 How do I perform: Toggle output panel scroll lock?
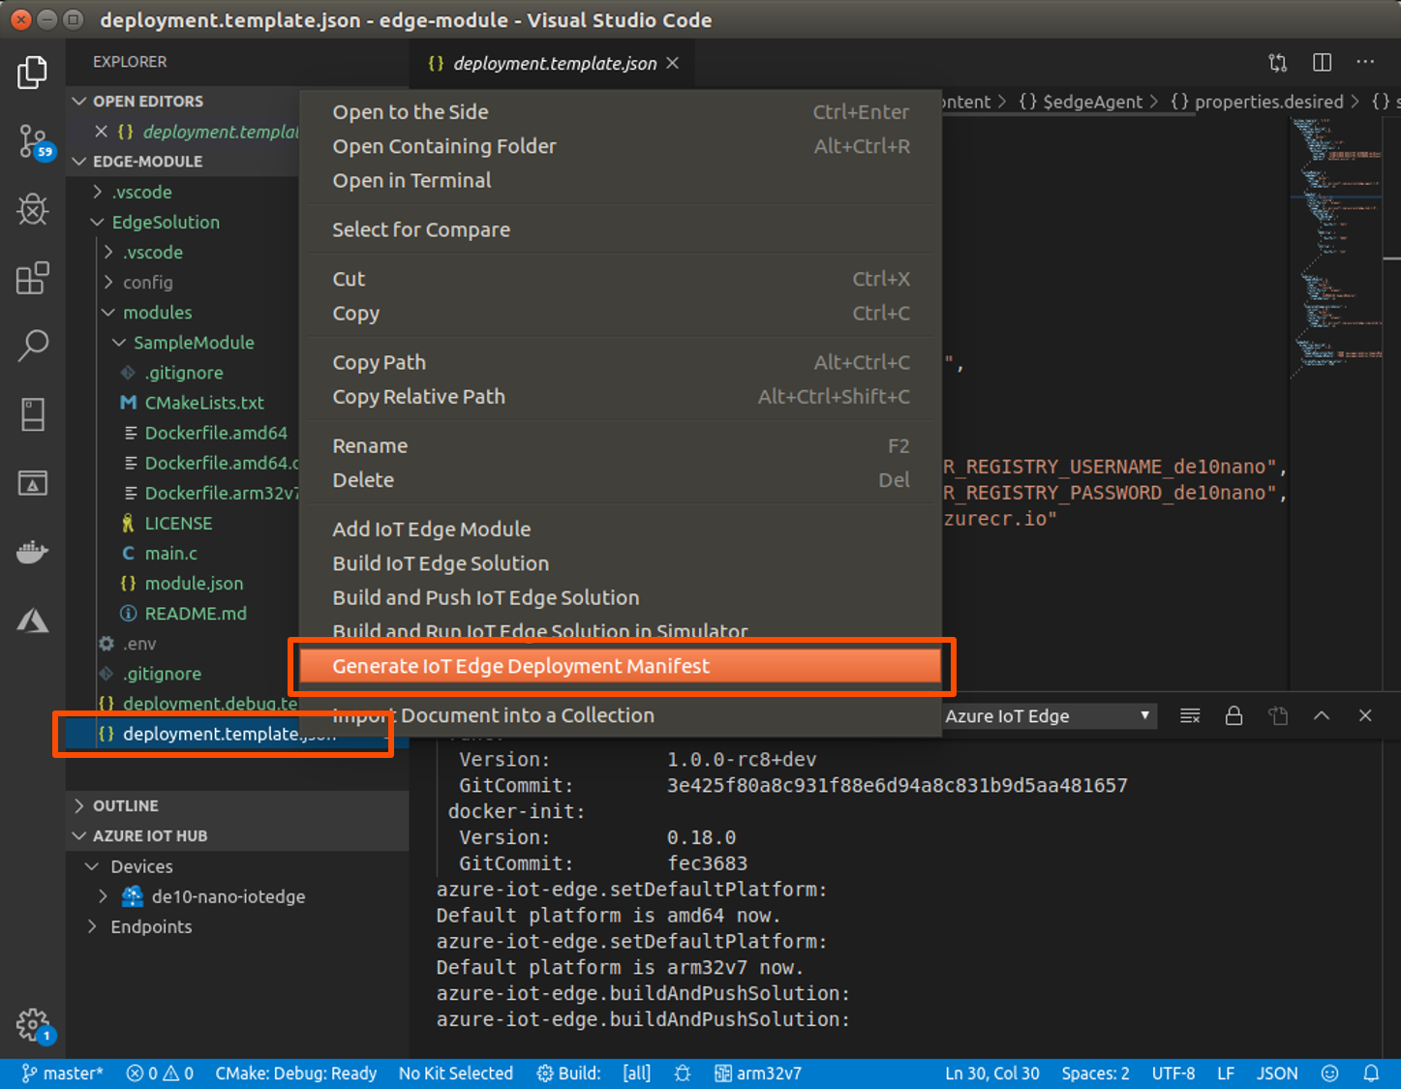(x=1233, y=716)
